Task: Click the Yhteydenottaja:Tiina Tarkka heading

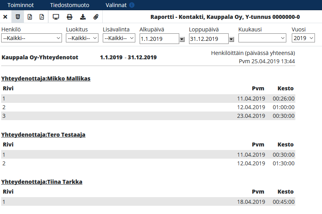Action: click(42, 182)
